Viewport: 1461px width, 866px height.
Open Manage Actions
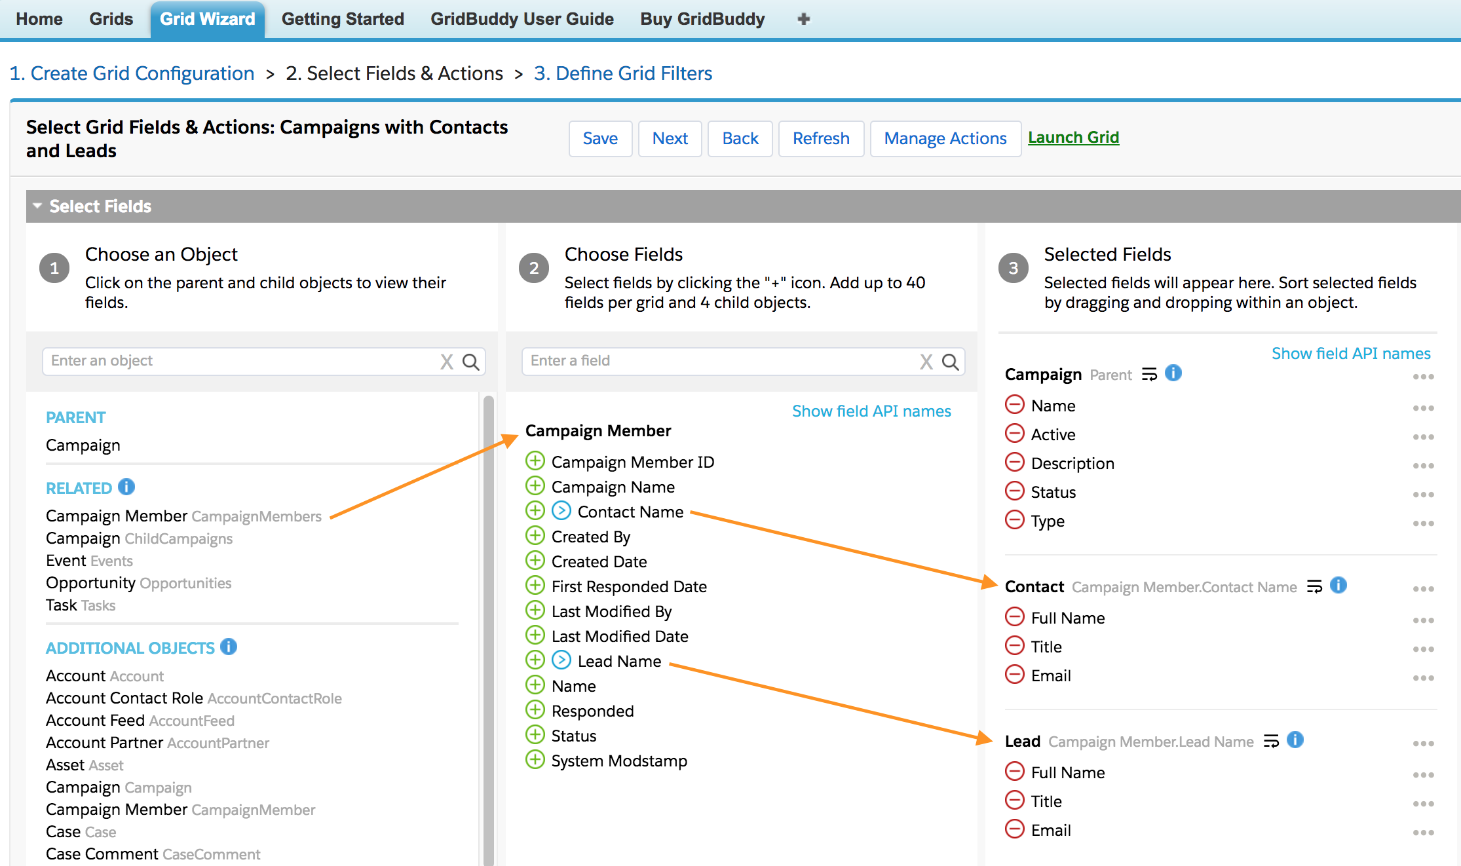pos(945,139)
